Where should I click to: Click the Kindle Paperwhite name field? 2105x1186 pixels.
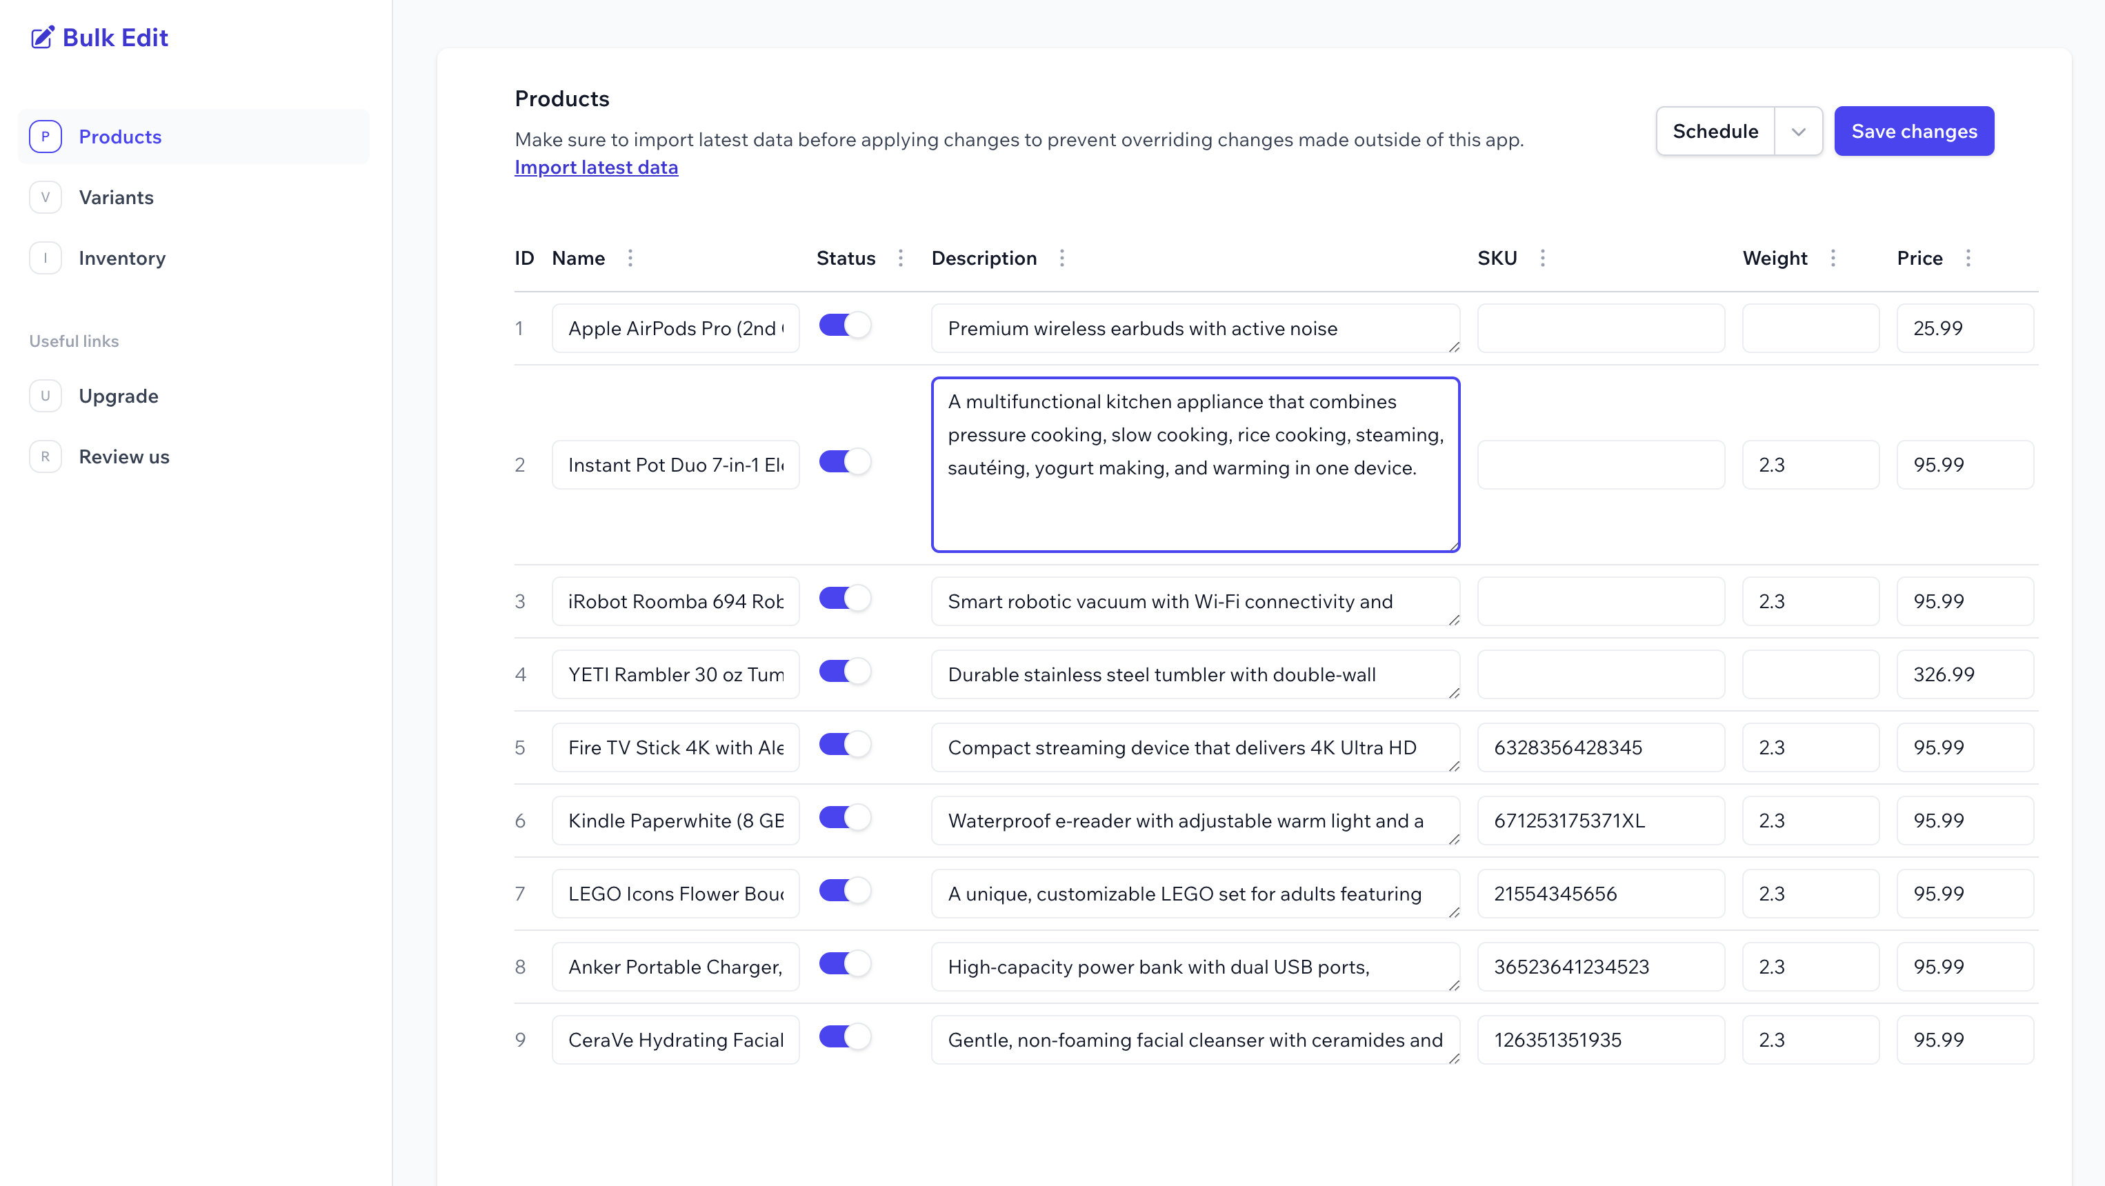pyautogui.click(x=676, y=821)
